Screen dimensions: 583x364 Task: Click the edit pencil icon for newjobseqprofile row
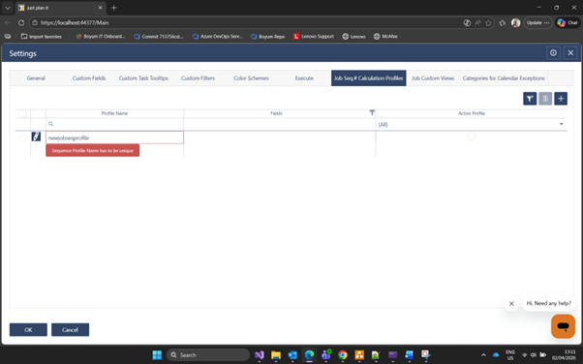click(x=36, y=136)
